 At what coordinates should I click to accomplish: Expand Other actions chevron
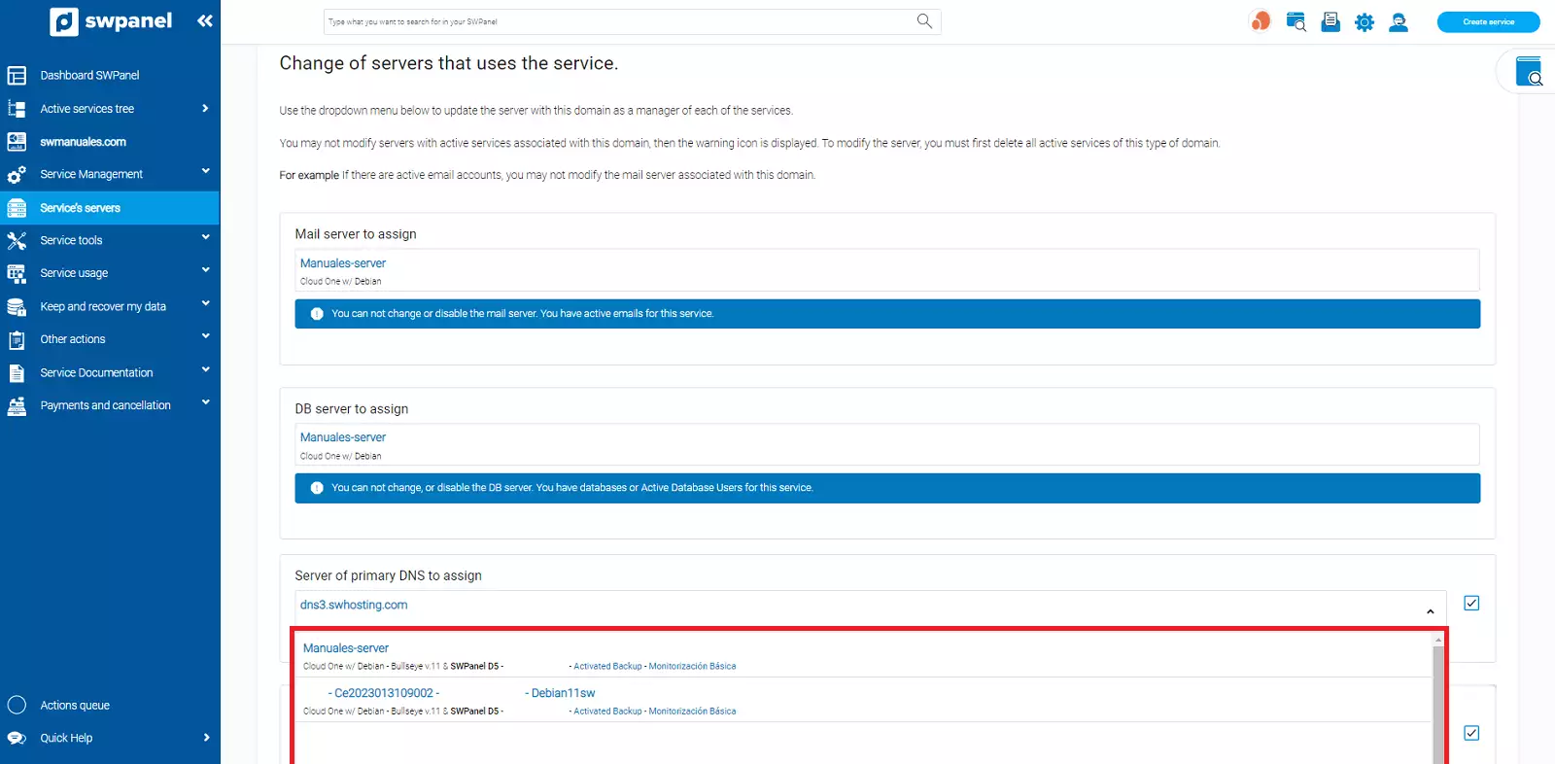[x=205, y=336]
